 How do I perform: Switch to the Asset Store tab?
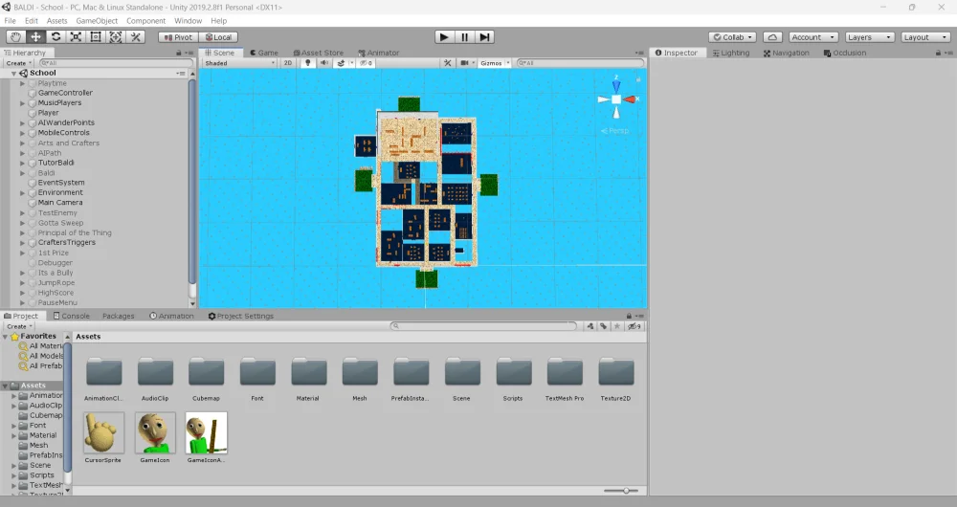coord(318,53)
